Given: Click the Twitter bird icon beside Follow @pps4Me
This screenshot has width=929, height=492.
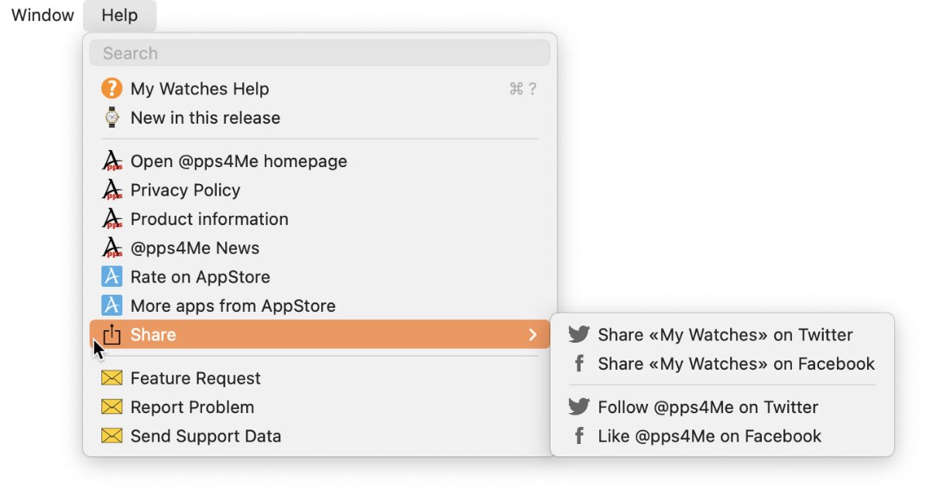Looking at the screenshot, I should coord(579,407).
